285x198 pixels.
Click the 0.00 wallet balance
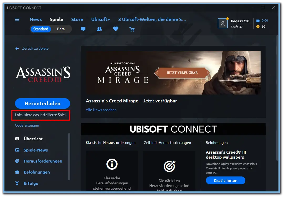[265, 21]
